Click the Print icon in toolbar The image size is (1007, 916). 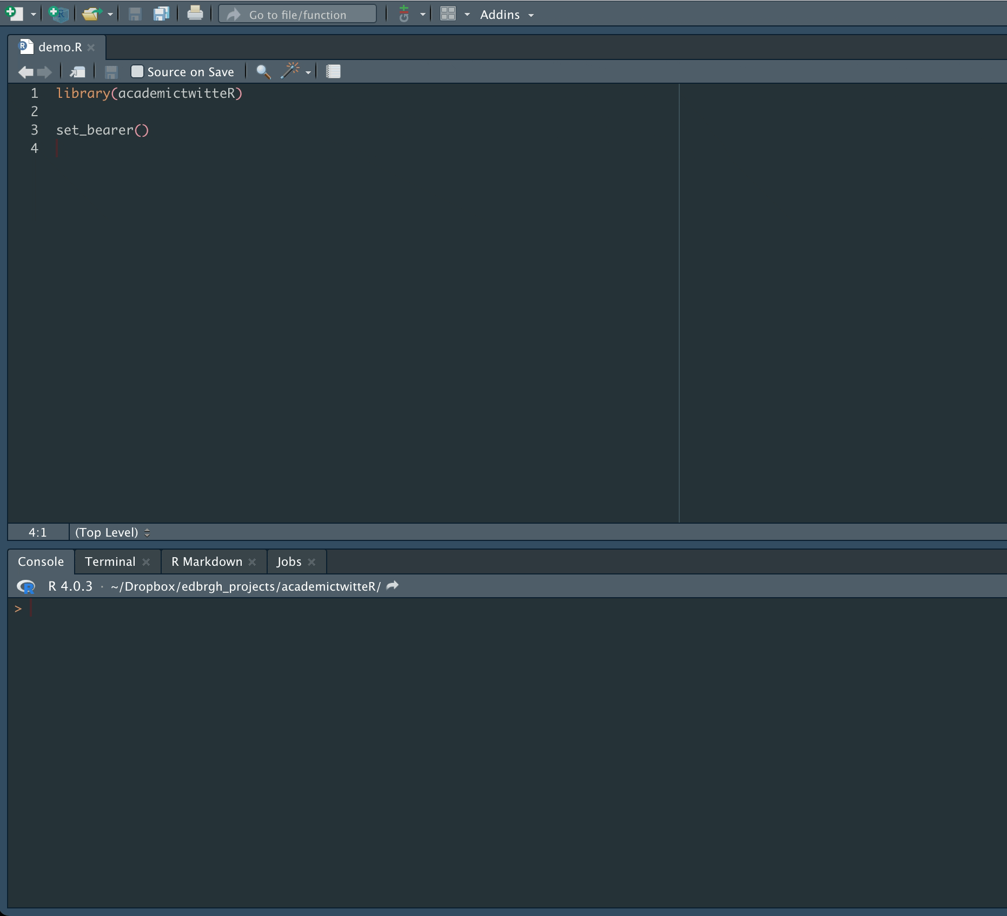pos(195,14)
